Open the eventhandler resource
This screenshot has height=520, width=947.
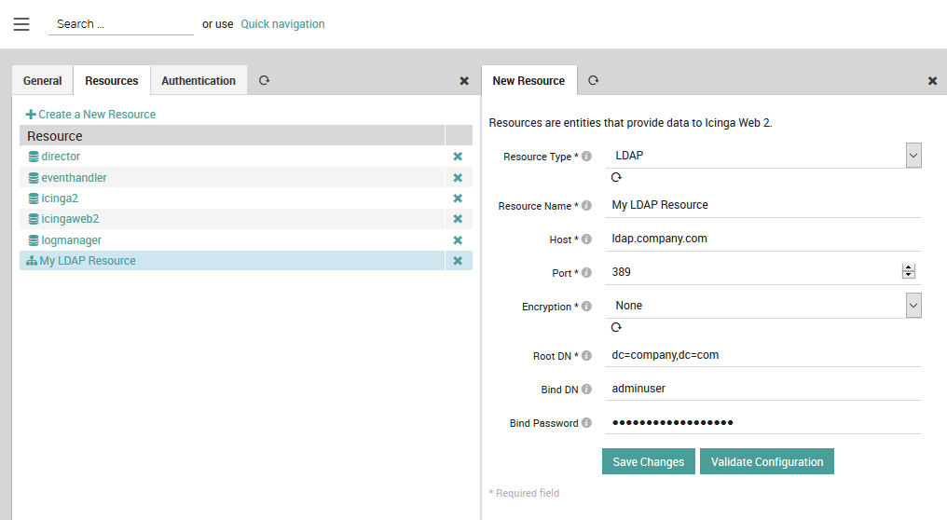(74, 178)
